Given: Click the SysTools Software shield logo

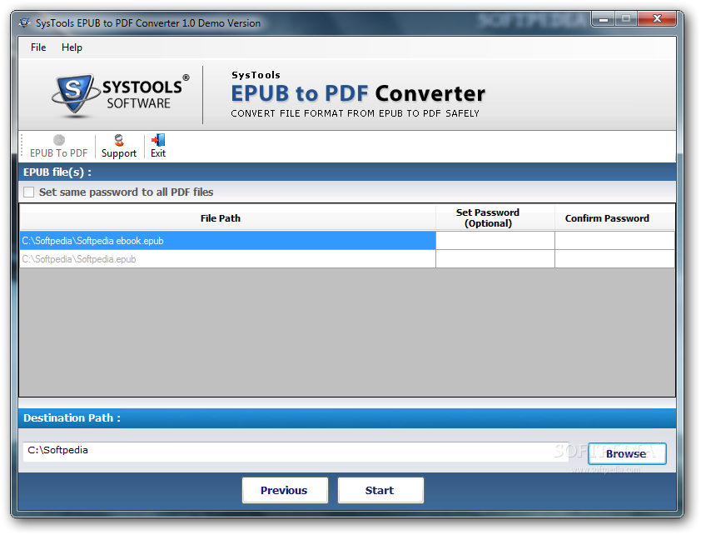Looking at the screenshot, I should coord(74,94).
